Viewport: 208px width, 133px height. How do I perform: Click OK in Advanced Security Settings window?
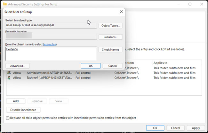[155, 128]
